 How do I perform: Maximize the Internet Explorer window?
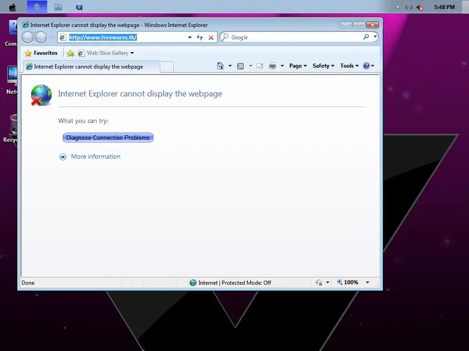[x=359, y=25]
